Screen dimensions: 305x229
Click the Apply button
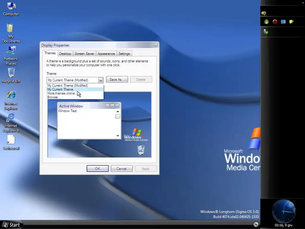click(x=146, y=169)
